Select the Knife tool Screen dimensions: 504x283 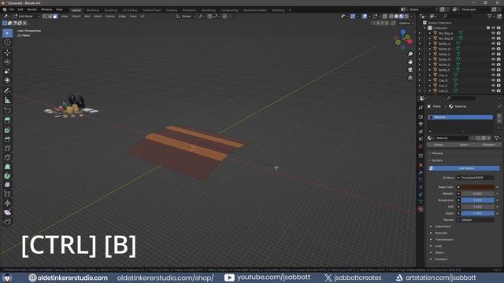7,157
